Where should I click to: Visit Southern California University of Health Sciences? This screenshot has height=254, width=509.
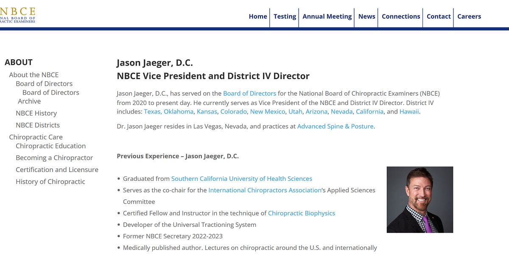click(x=242, y=178)
